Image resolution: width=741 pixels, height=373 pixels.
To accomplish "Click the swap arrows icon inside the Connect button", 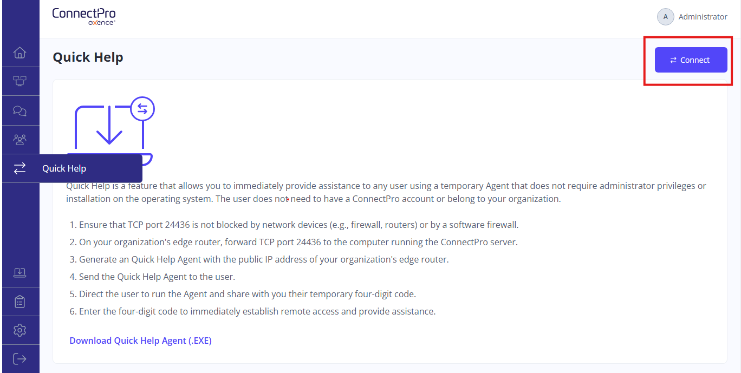I will [673, 60].
